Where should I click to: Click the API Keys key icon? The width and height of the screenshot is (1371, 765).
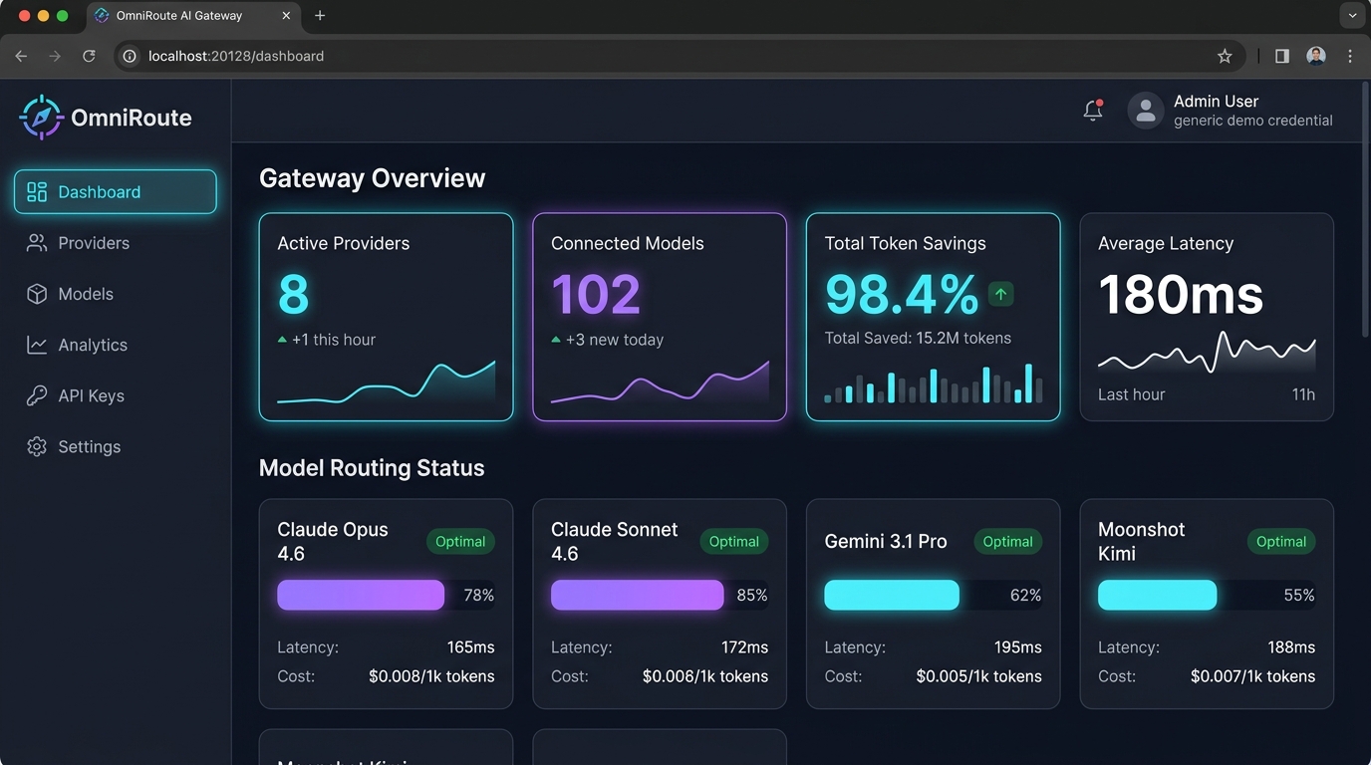click(37, 395)
